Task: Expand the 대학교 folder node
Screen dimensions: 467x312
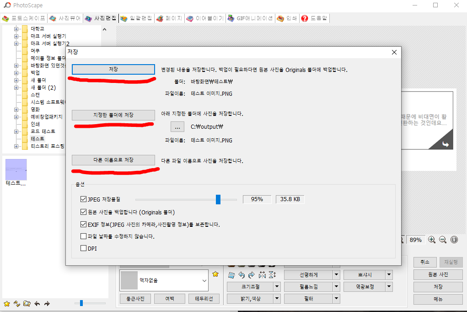Action: click(16, 29)
